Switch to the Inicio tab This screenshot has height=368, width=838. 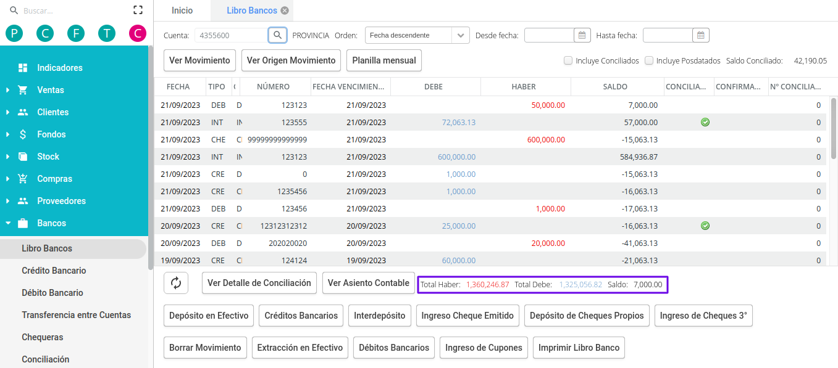[x=182, y=10]
